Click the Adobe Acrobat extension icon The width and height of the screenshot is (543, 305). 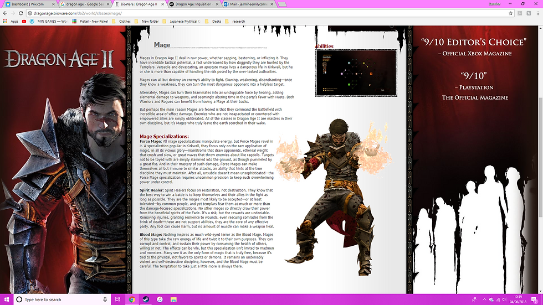point(520,13)
